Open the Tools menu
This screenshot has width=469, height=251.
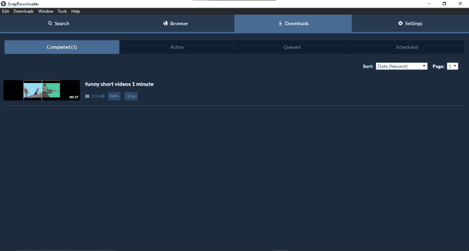click(62, 11)
